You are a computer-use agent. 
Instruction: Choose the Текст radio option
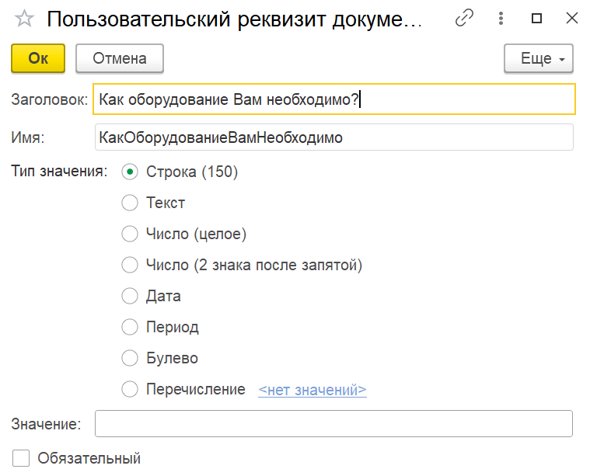point(130,203)
